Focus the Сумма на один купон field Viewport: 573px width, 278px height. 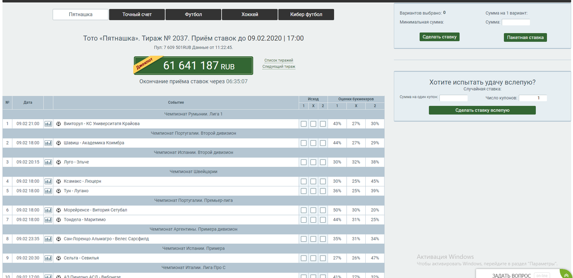[454, 98]
